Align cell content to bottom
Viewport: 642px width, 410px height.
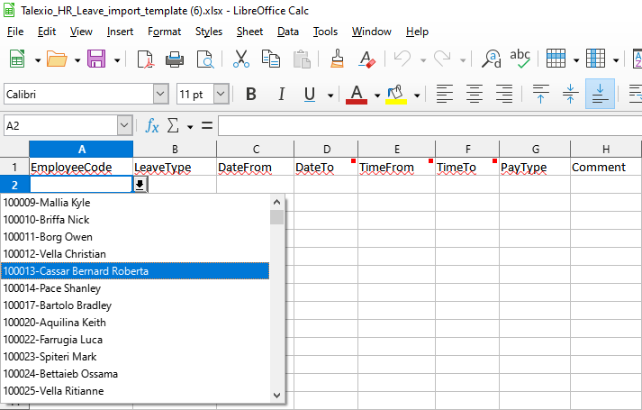click(600, 94)
